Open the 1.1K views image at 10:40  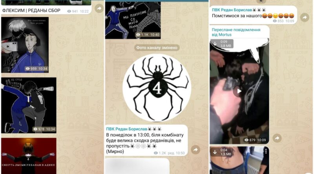(x=133, y=20)
